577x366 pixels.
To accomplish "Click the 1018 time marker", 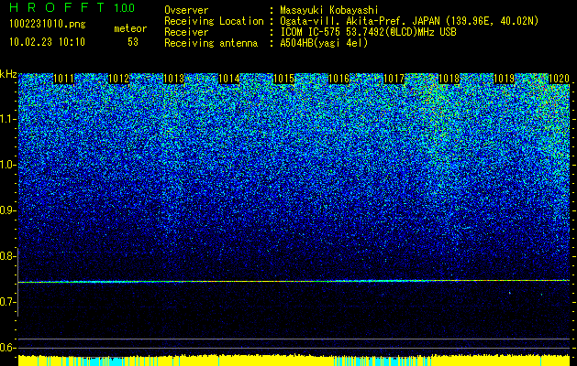I will coord(449,79).
